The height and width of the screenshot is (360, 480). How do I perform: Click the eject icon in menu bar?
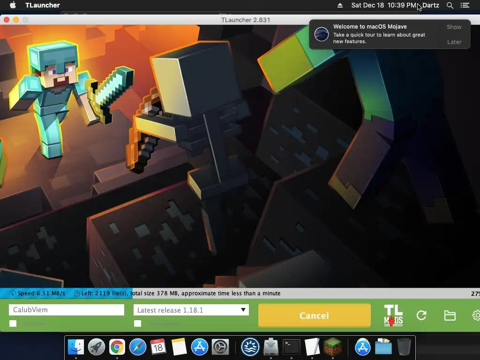point(340,5)
